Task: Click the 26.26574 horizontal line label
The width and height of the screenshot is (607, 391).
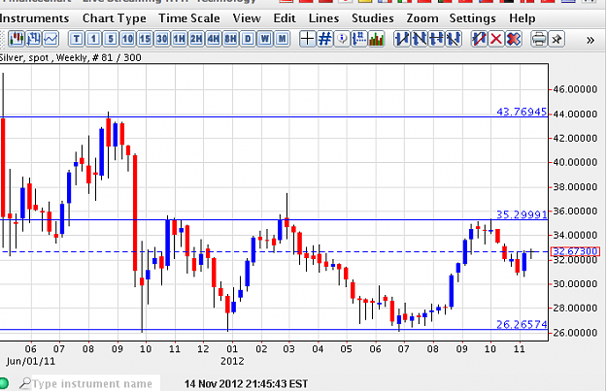Action: tap(522, 324)
